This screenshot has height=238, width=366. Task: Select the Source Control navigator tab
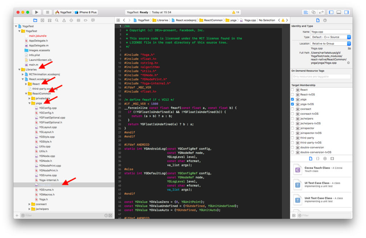[x=42, y=20]
